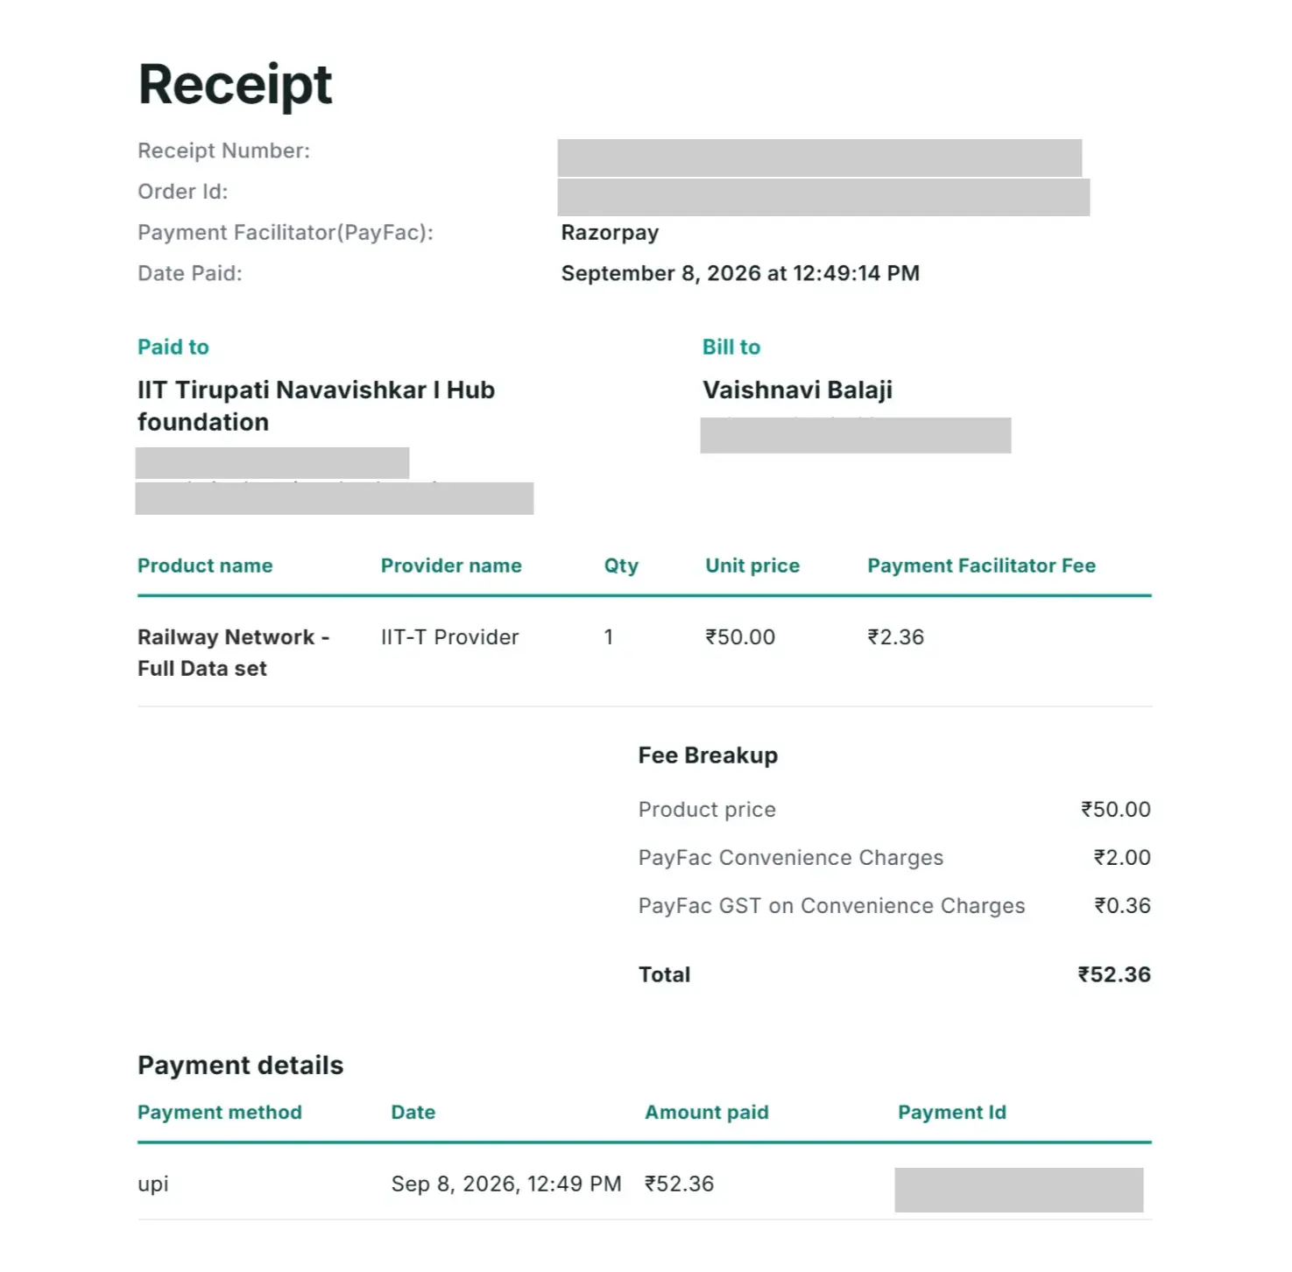Image resolution: width=1292 pixels, height=1272 pixels.
Task: Select the Razorpay payment facilitator text
Action: (610, 233)
